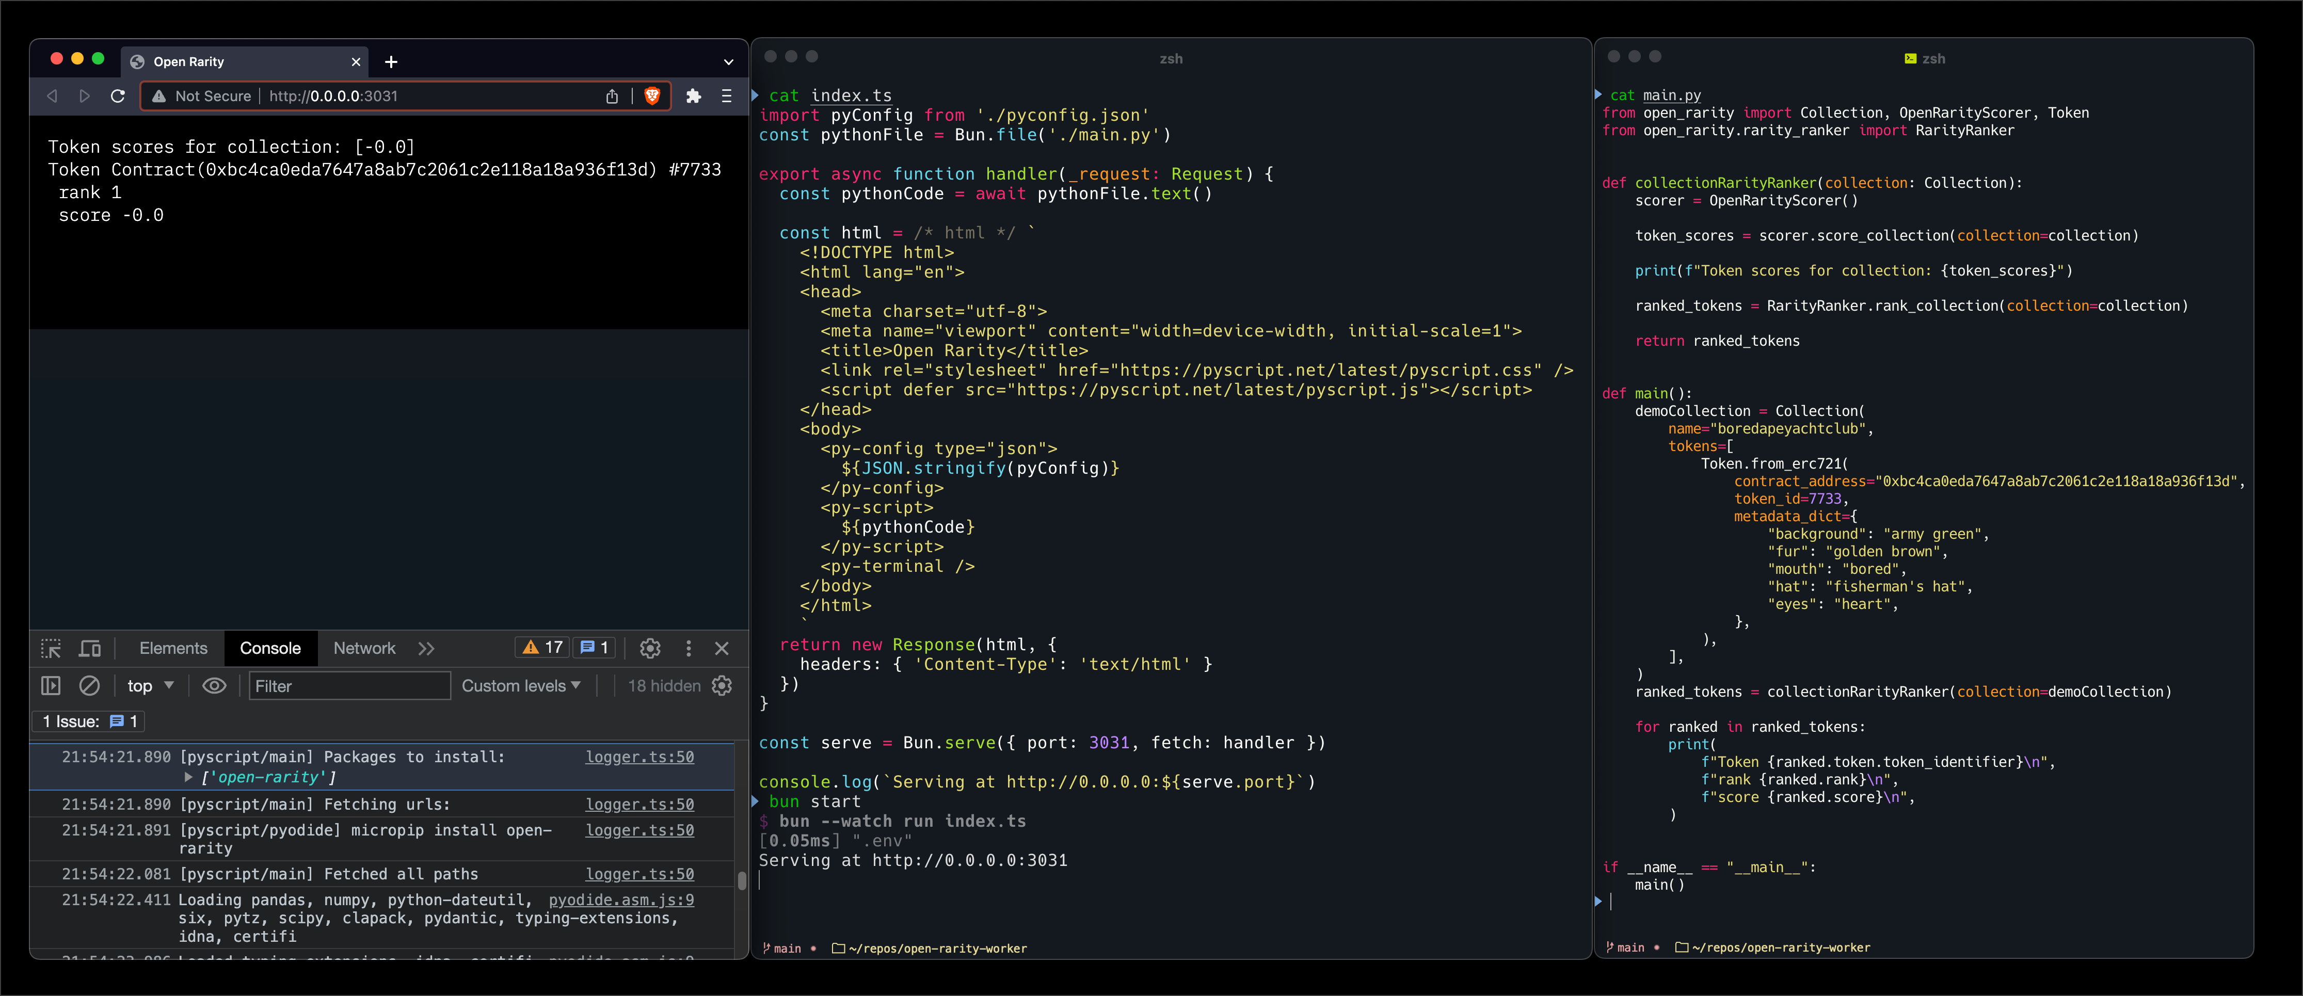This screenshot has width=2303, height=996.
Task: Click the 1 Issue indicator
Action: point(89,721)
